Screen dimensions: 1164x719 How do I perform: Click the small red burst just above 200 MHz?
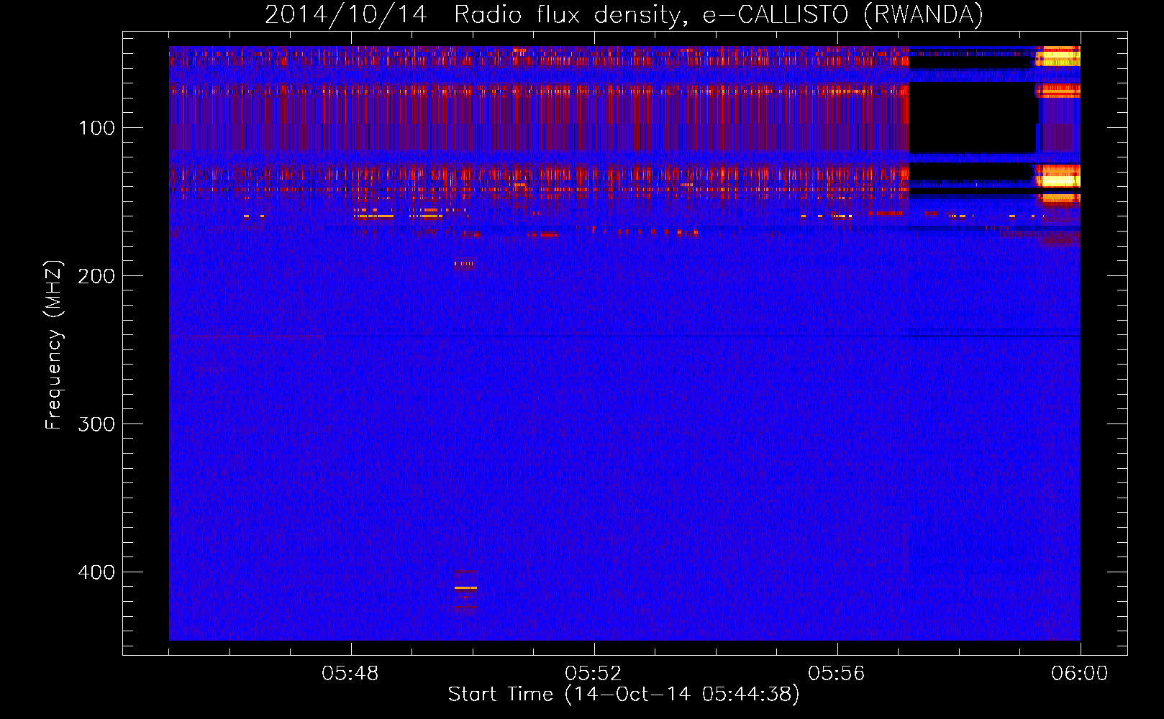coord(464,264)
